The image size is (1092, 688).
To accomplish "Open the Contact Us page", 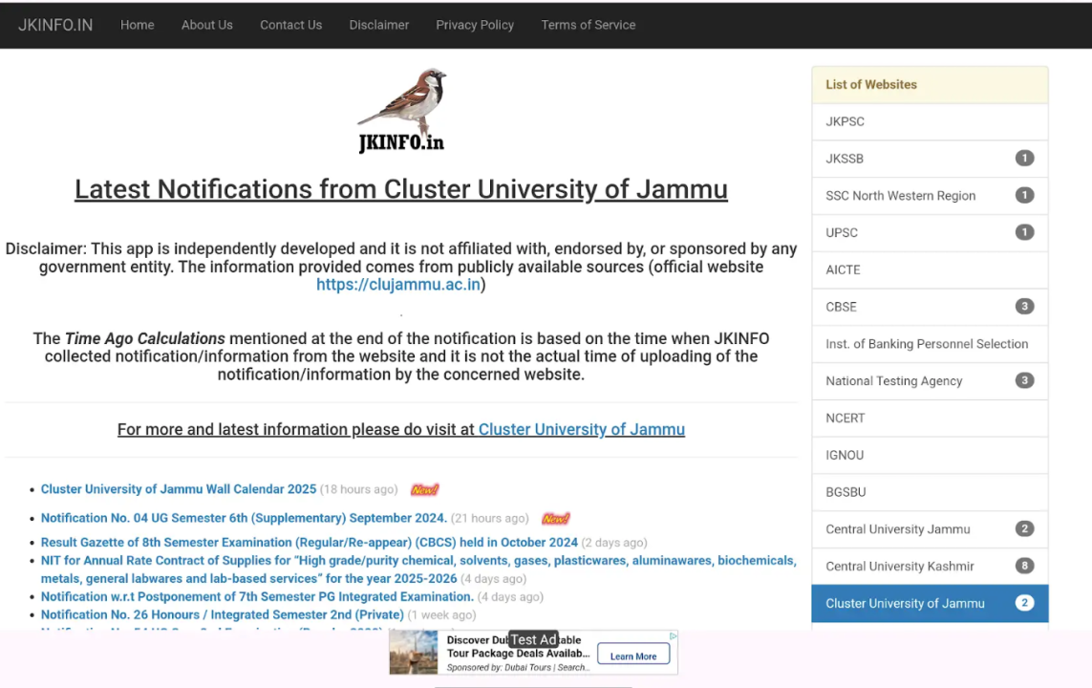I will pos(291,25).
